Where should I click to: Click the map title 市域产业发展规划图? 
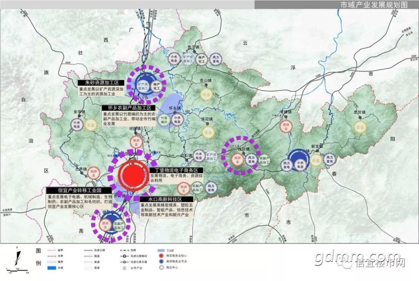click(x=374, y=5)
